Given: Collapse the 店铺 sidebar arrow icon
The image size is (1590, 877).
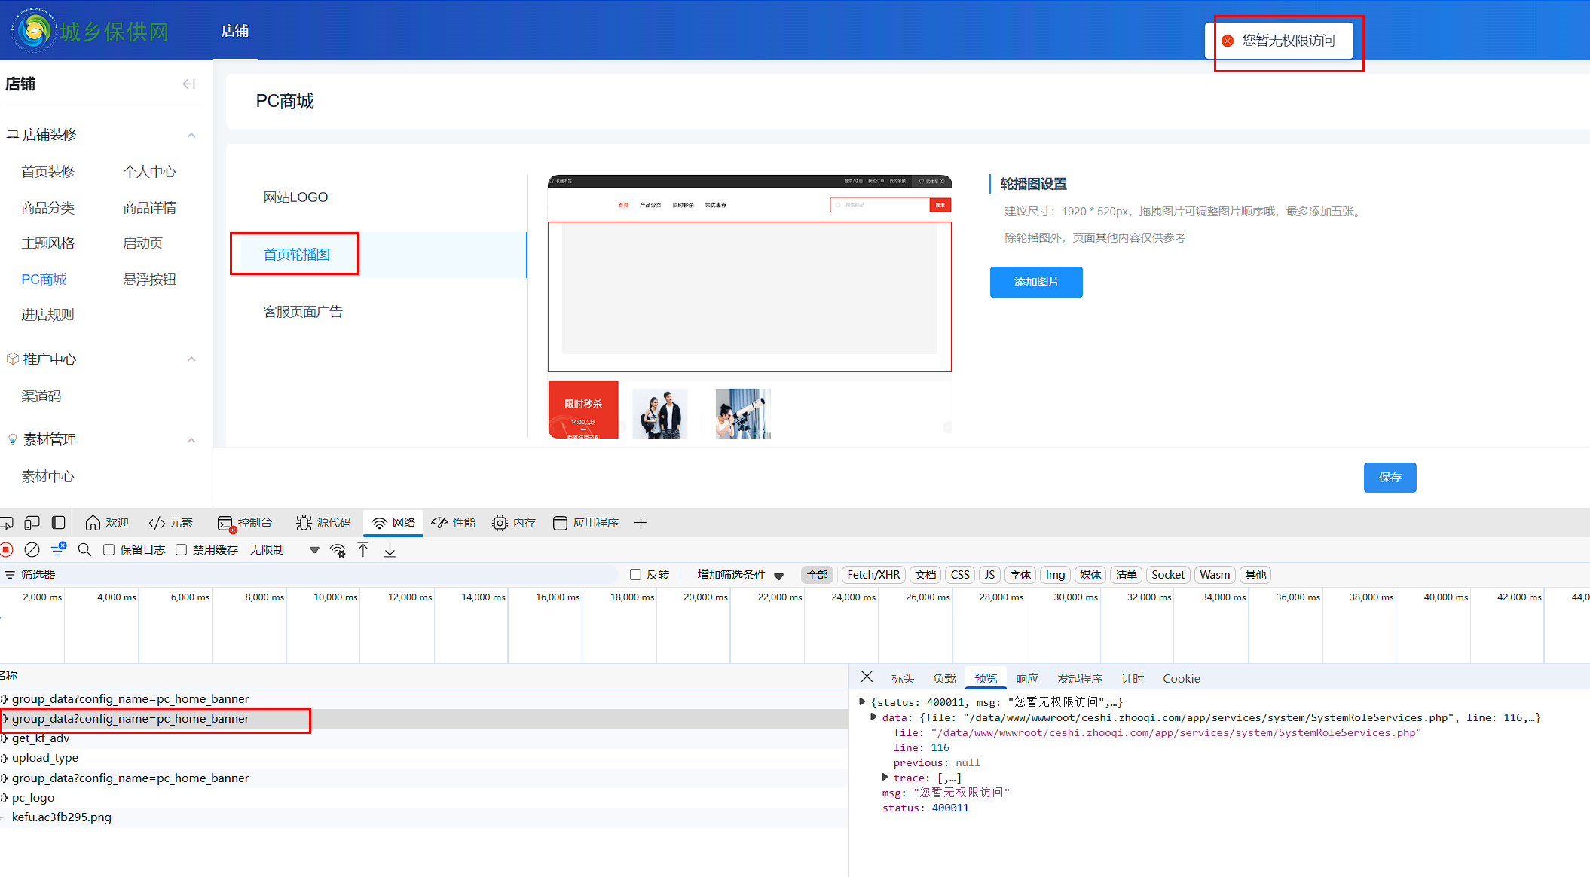Looking at the screenshot, I should 189,84.
